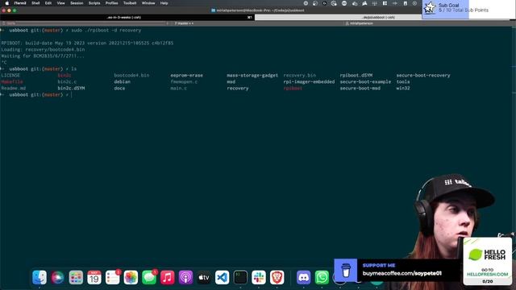The width and height of the screenshot is (516, 290).
Task: Open the Calendar app showing 19
Action: tap(94, 277)
